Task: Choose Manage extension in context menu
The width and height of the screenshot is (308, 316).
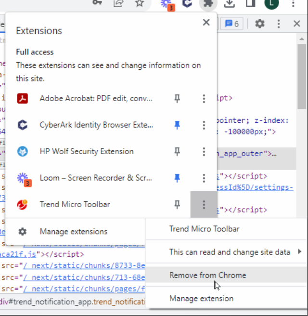Action: tap(201, 298)
